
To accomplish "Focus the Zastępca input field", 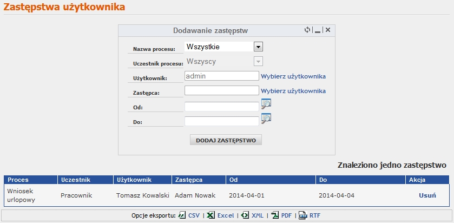I will (222, 90).
